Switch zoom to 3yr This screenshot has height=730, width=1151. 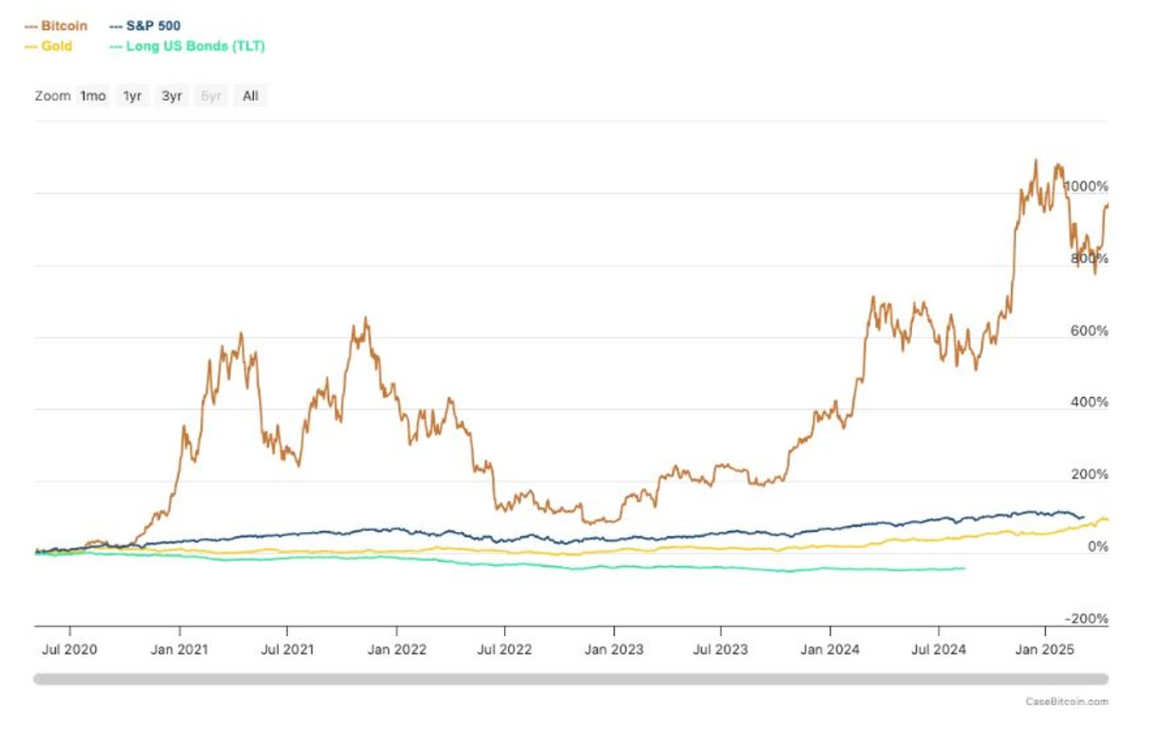(x=172, y=97)
